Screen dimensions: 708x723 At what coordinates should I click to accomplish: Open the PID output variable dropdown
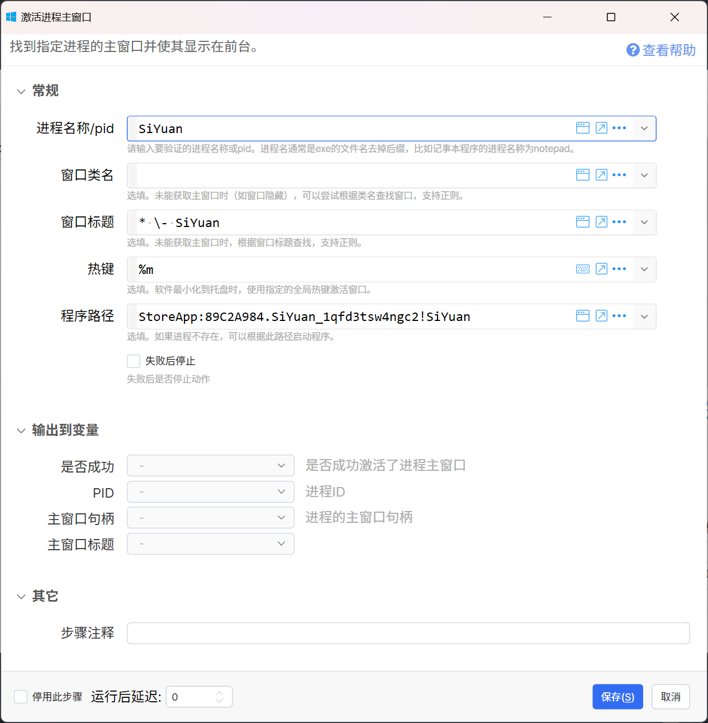pyautogui.click(x=211, y=492)
